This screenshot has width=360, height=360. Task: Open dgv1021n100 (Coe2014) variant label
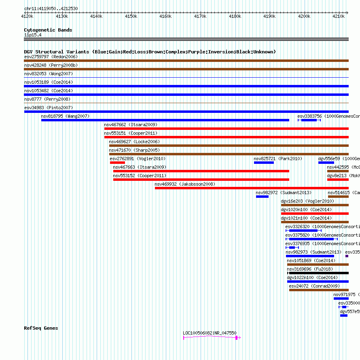click(306, 218)
